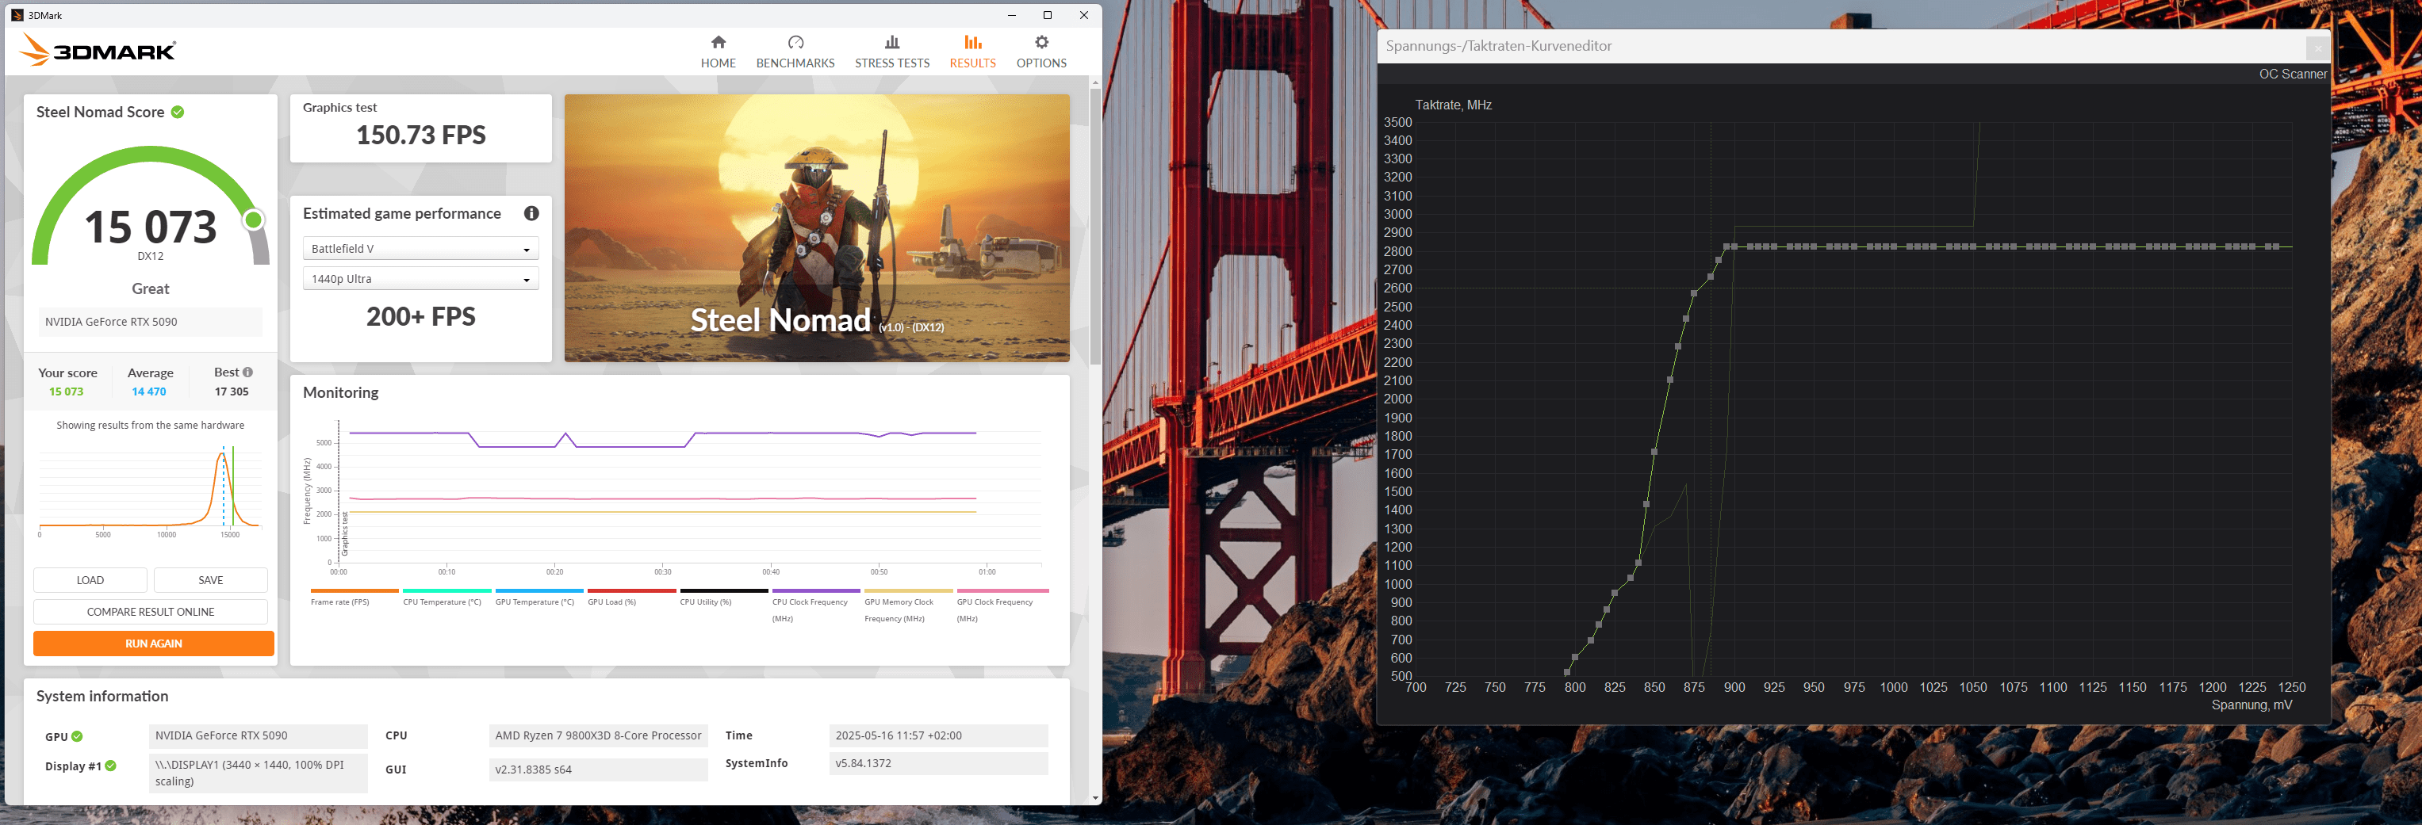Toggle CPU Utility (%) legend item
The image size is (2422, 825).
723,598
